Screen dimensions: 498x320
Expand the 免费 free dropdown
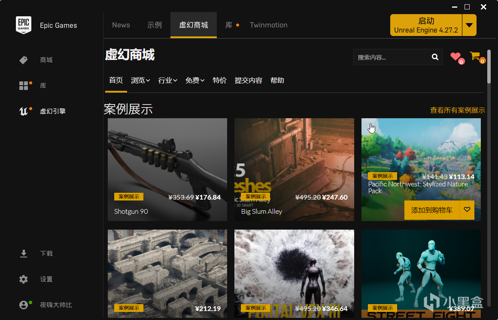(x=195, y=81)
